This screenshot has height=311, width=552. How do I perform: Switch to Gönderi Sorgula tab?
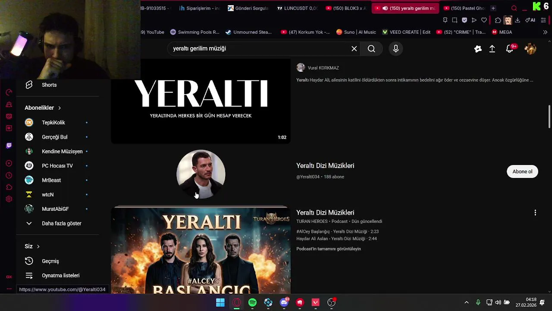point(248,8)
